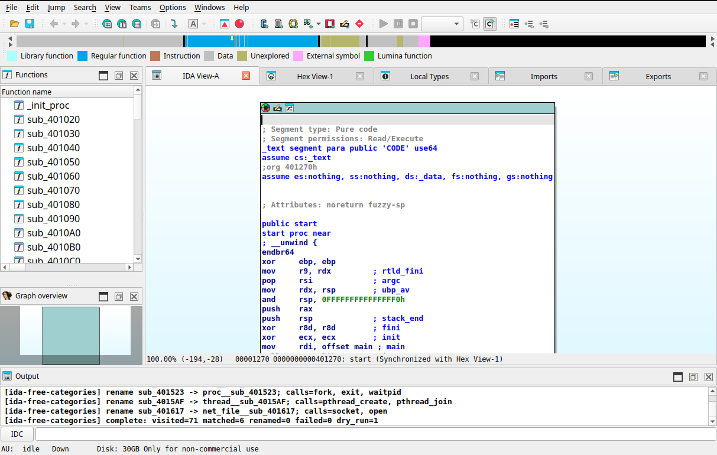Click the left arrow of navigation band
This screenshot has width=717, height=455.
(x=9, y=38)
